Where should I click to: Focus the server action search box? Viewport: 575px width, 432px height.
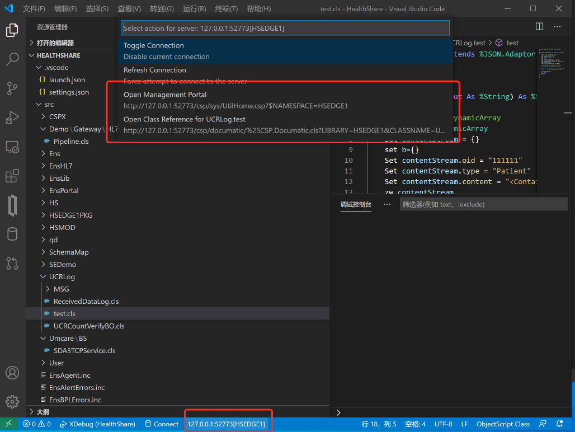click(285, 28)
